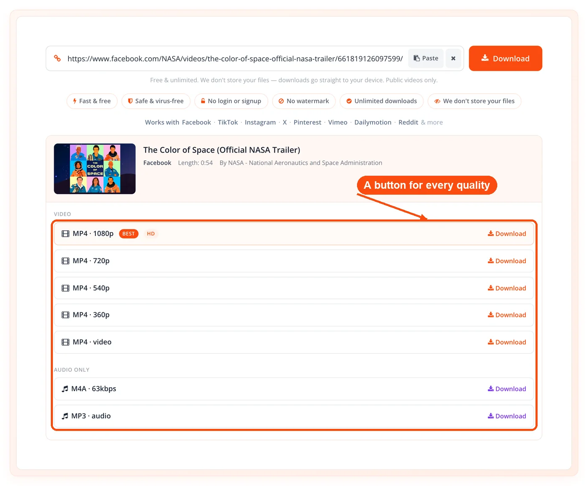Paste a link using the Paste button

(426, 58)
